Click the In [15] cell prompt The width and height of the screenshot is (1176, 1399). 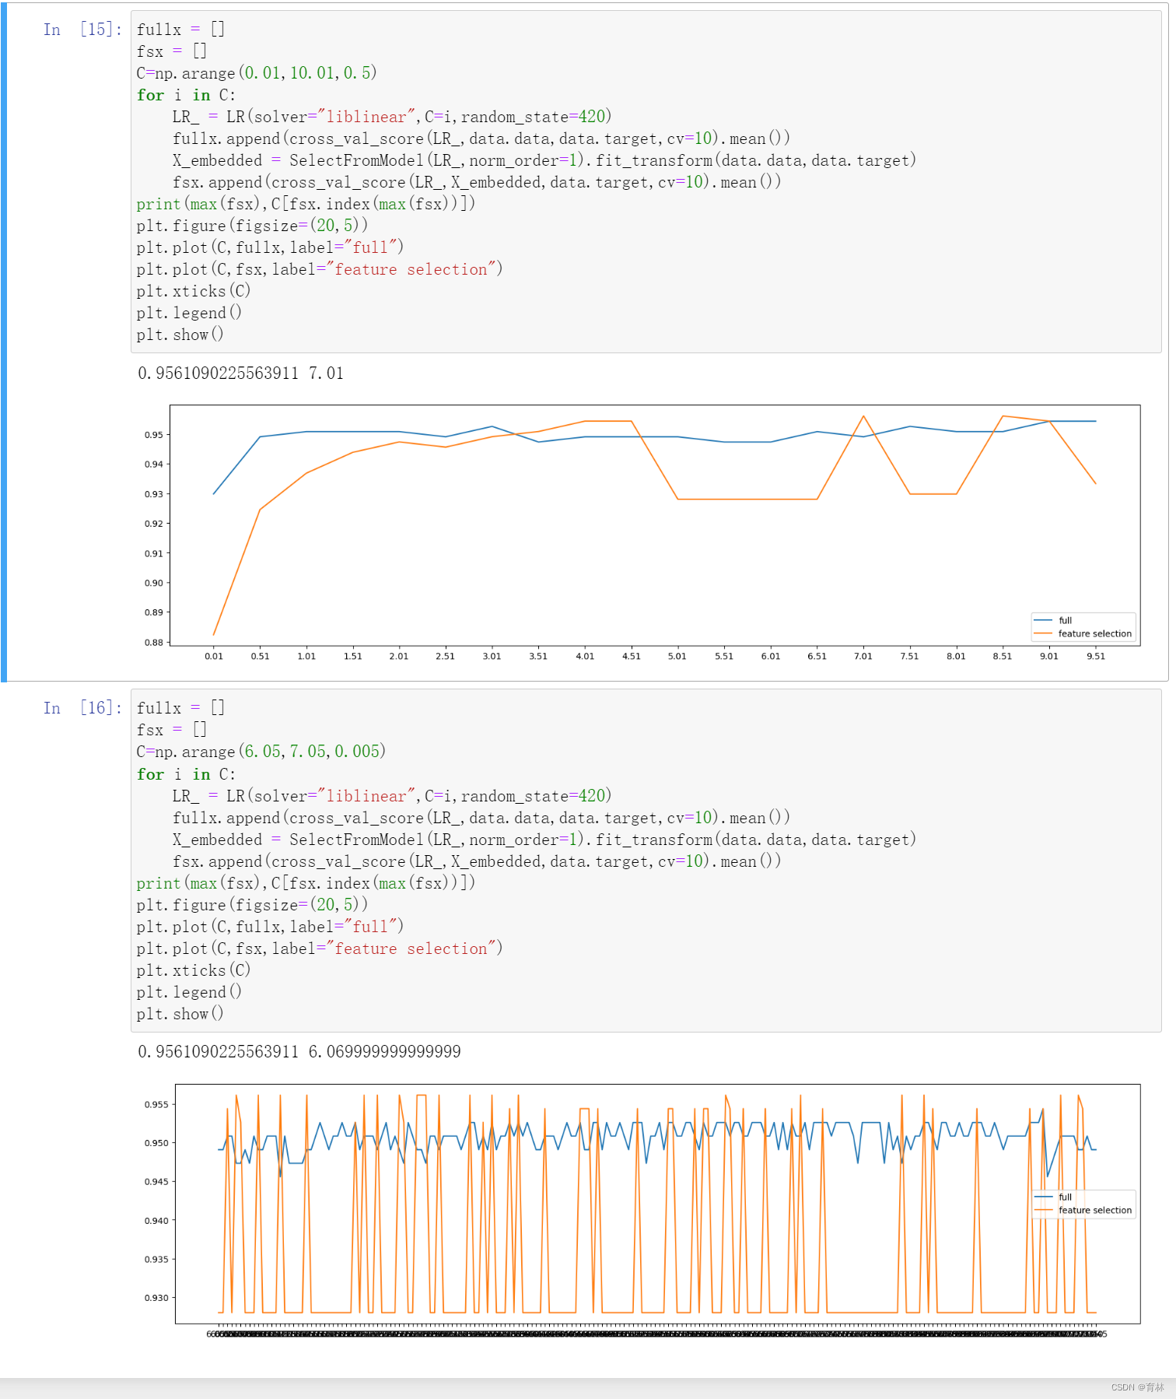pyautogui.click(x=82, y=30)
